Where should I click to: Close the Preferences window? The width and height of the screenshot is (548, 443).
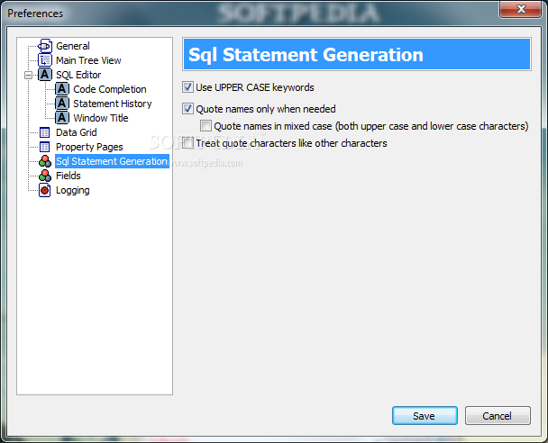pyautogui.click(x=521, y=9)
